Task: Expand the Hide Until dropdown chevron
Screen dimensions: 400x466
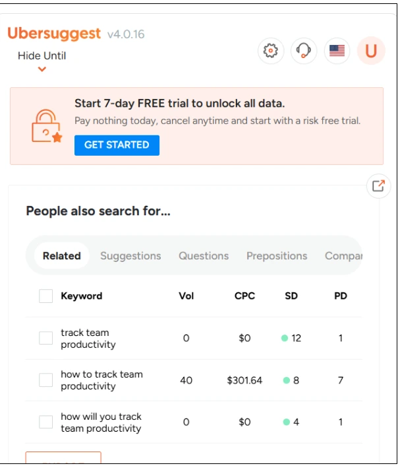Action: click(x=42, y=69)
